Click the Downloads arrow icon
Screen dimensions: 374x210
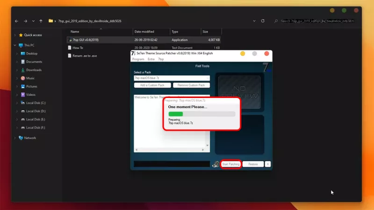[23, 70]
